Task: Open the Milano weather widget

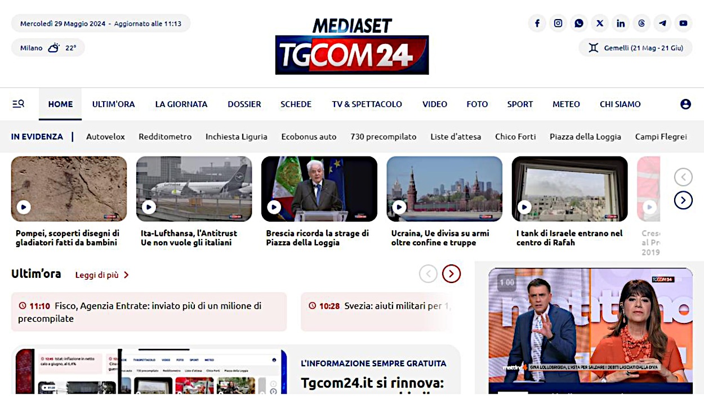Action: click(x=48, y=48)
